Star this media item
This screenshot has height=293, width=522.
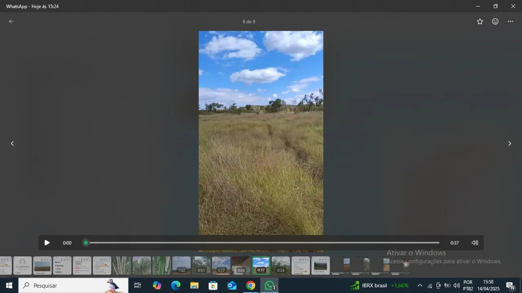click(x=480, y=22)
